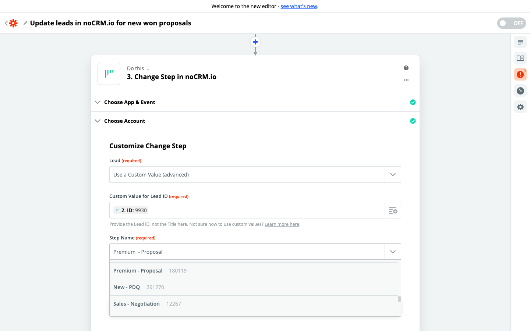Screen dimensions: 530x331
Task: Open the red error alert sidebar icon
Action: point(520,74)
